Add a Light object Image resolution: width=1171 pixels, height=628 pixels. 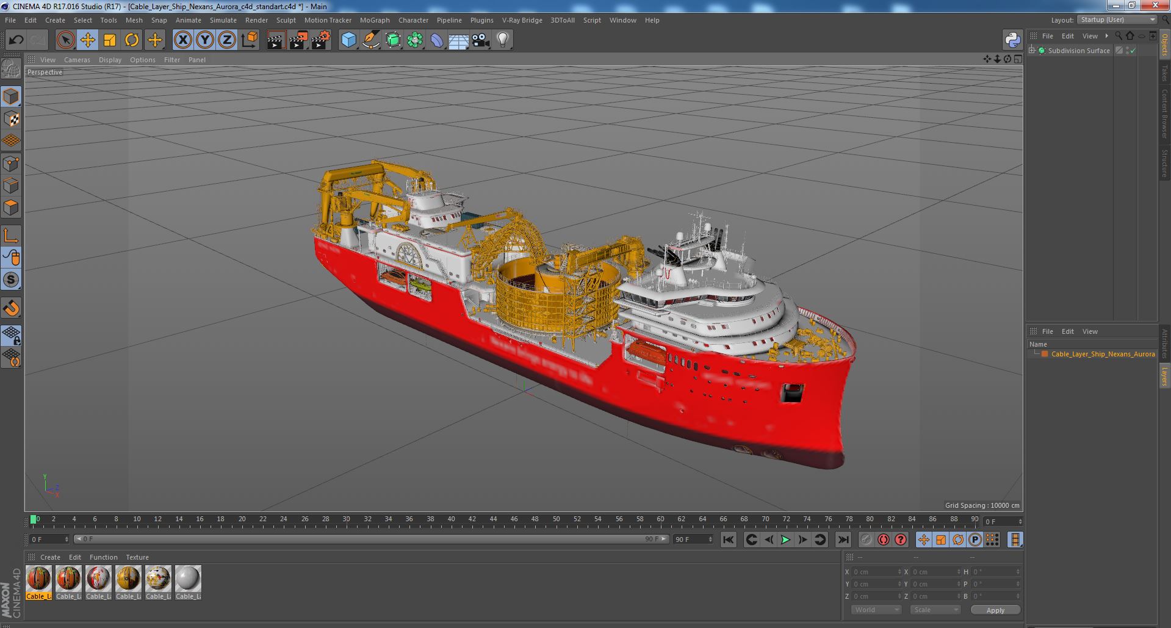[x=503, y=40]
